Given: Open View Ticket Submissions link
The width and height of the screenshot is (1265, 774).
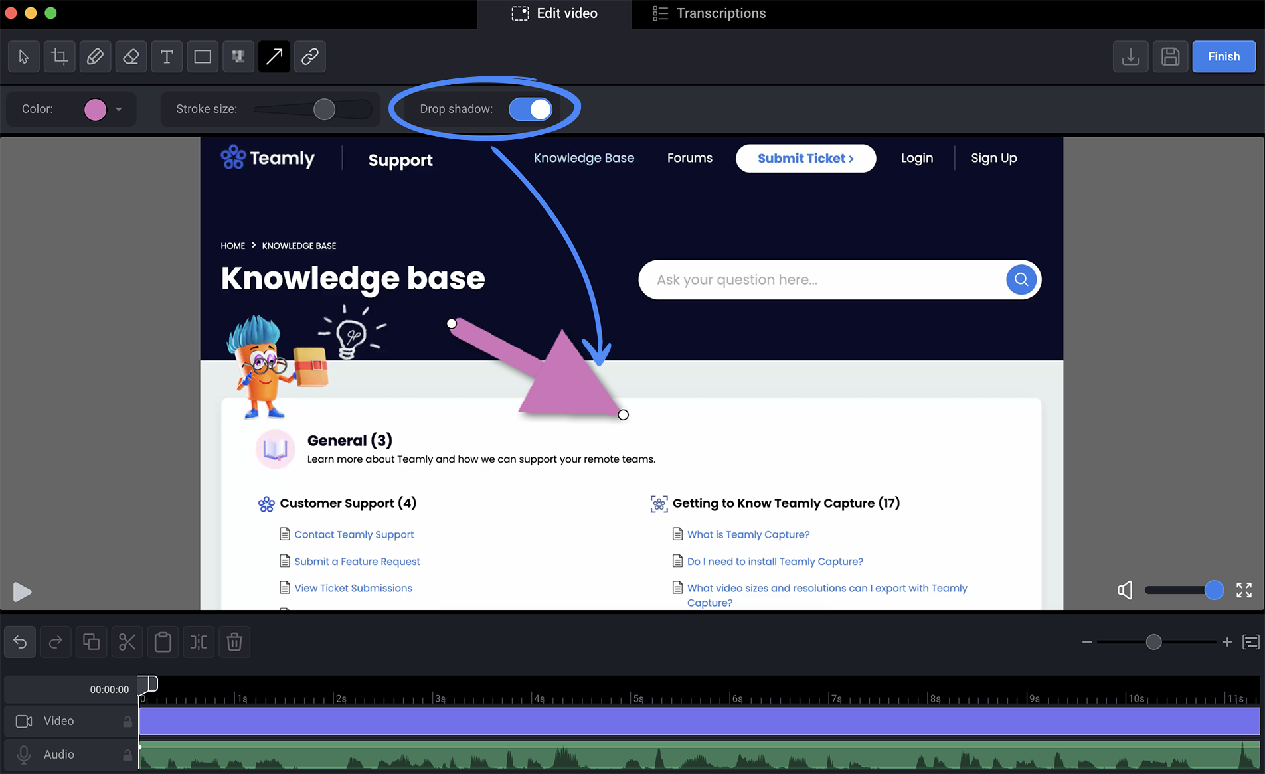Looking at the screenshot, I should [353, 588].
